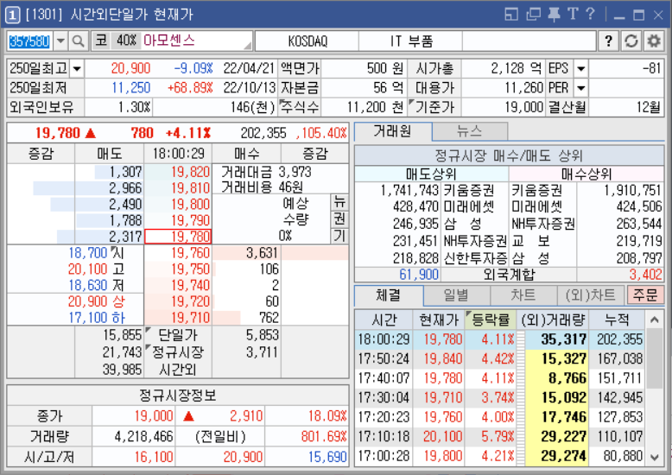Click the title bar duplicate window icon
This screenshot has height=475, width=672.
pos(533,15)
